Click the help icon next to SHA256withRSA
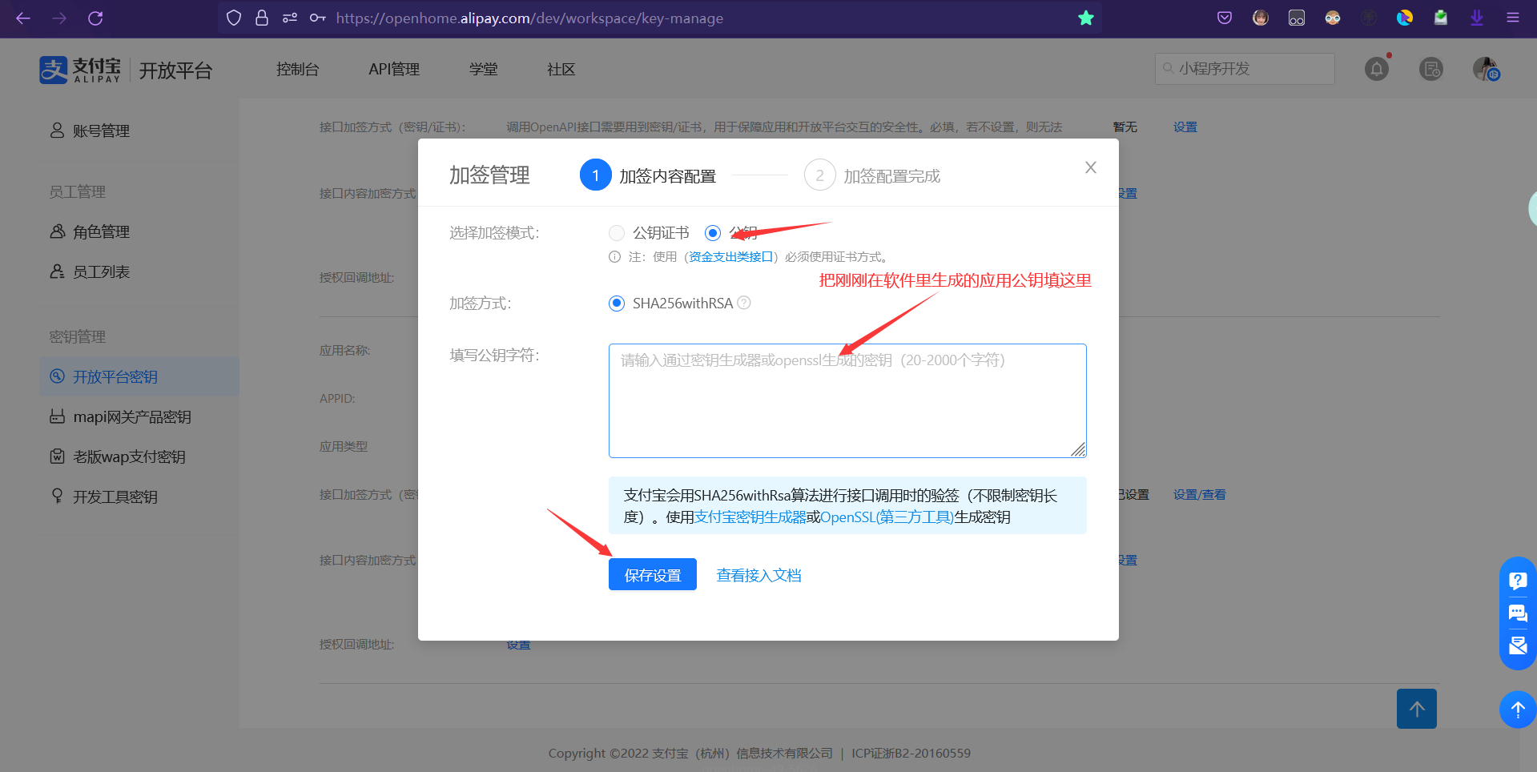Screen dimensions: 1537x772 744,303
